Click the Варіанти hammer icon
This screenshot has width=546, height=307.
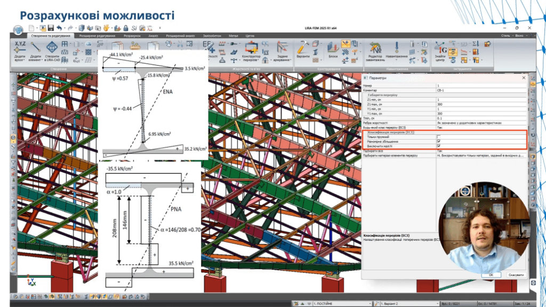[x=303, y=50]
